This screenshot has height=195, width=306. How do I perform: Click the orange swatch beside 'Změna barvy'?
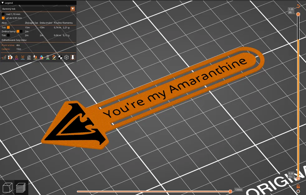pyautogui.click(x=19, y=31)
